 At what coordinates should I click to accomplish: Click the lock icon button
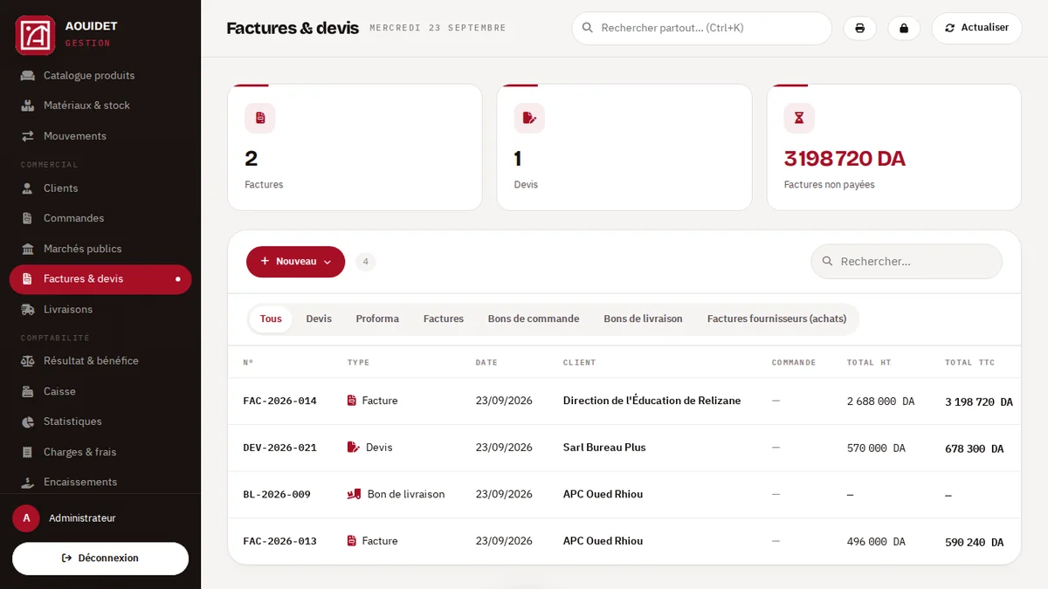click(904, 28)
